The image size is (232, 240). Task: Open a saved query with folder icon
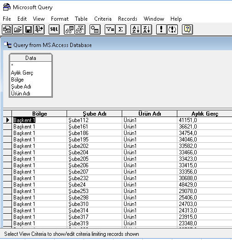pos(18,29)
